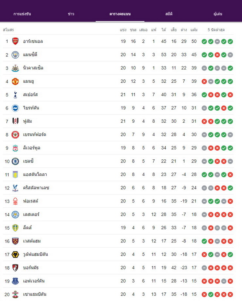Viewport: 242px width, 301px height.
Task: Open the สเปอร์ส team link
Action: coord(30,95)
